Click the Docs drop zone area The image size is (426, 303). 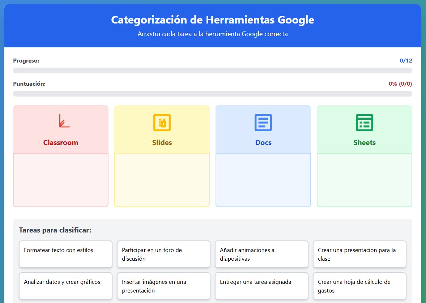263,180
